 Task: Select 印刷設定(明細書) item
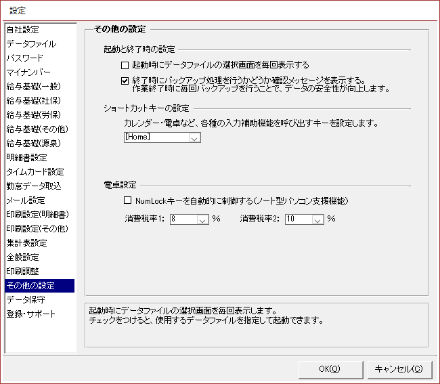[37, 215]
